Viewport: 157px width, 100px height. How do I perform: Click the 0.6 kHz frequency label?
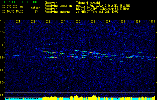[x=2, y=95]
